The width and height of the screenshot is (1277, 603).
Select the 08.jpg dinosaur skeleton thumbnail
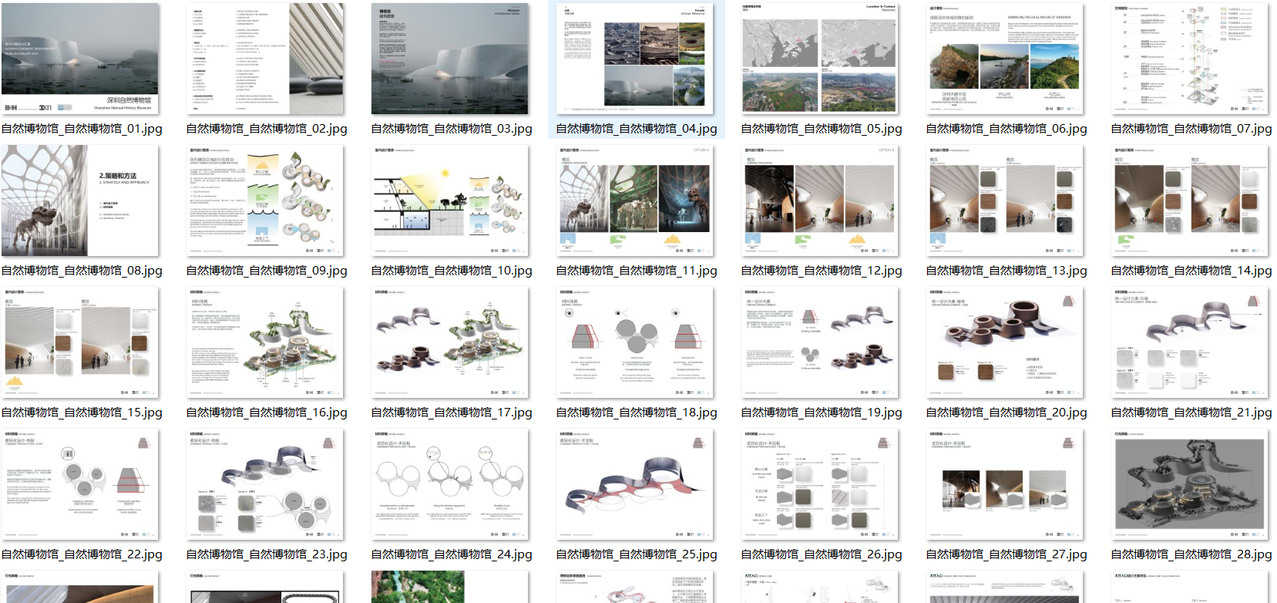(x=80, y=200)
